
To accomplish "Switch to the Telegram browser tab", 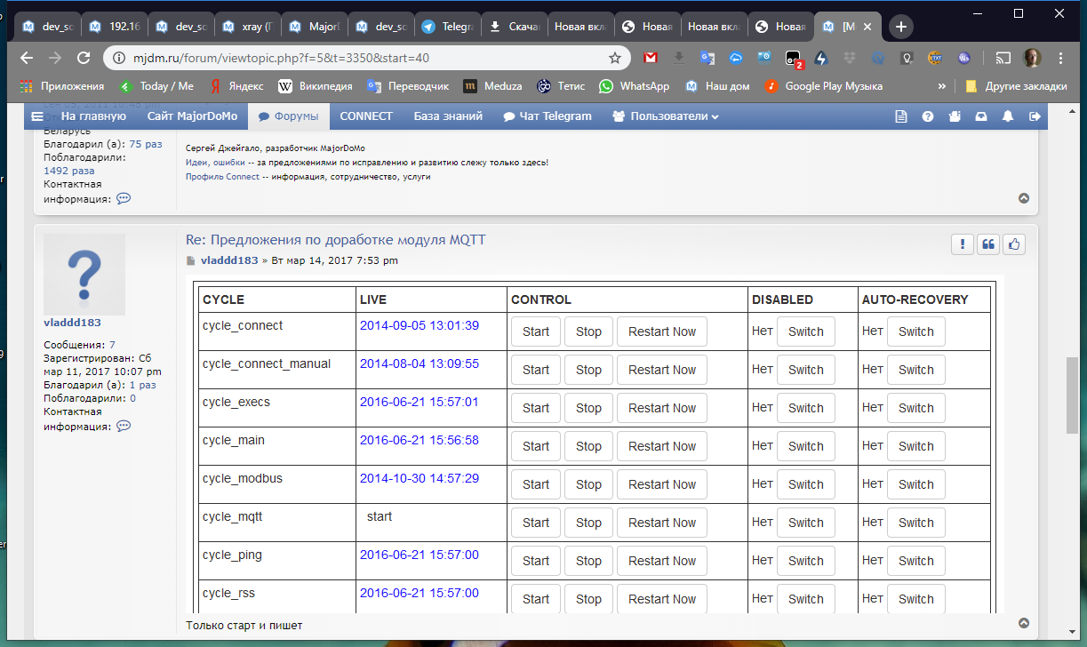I will 447,27.
